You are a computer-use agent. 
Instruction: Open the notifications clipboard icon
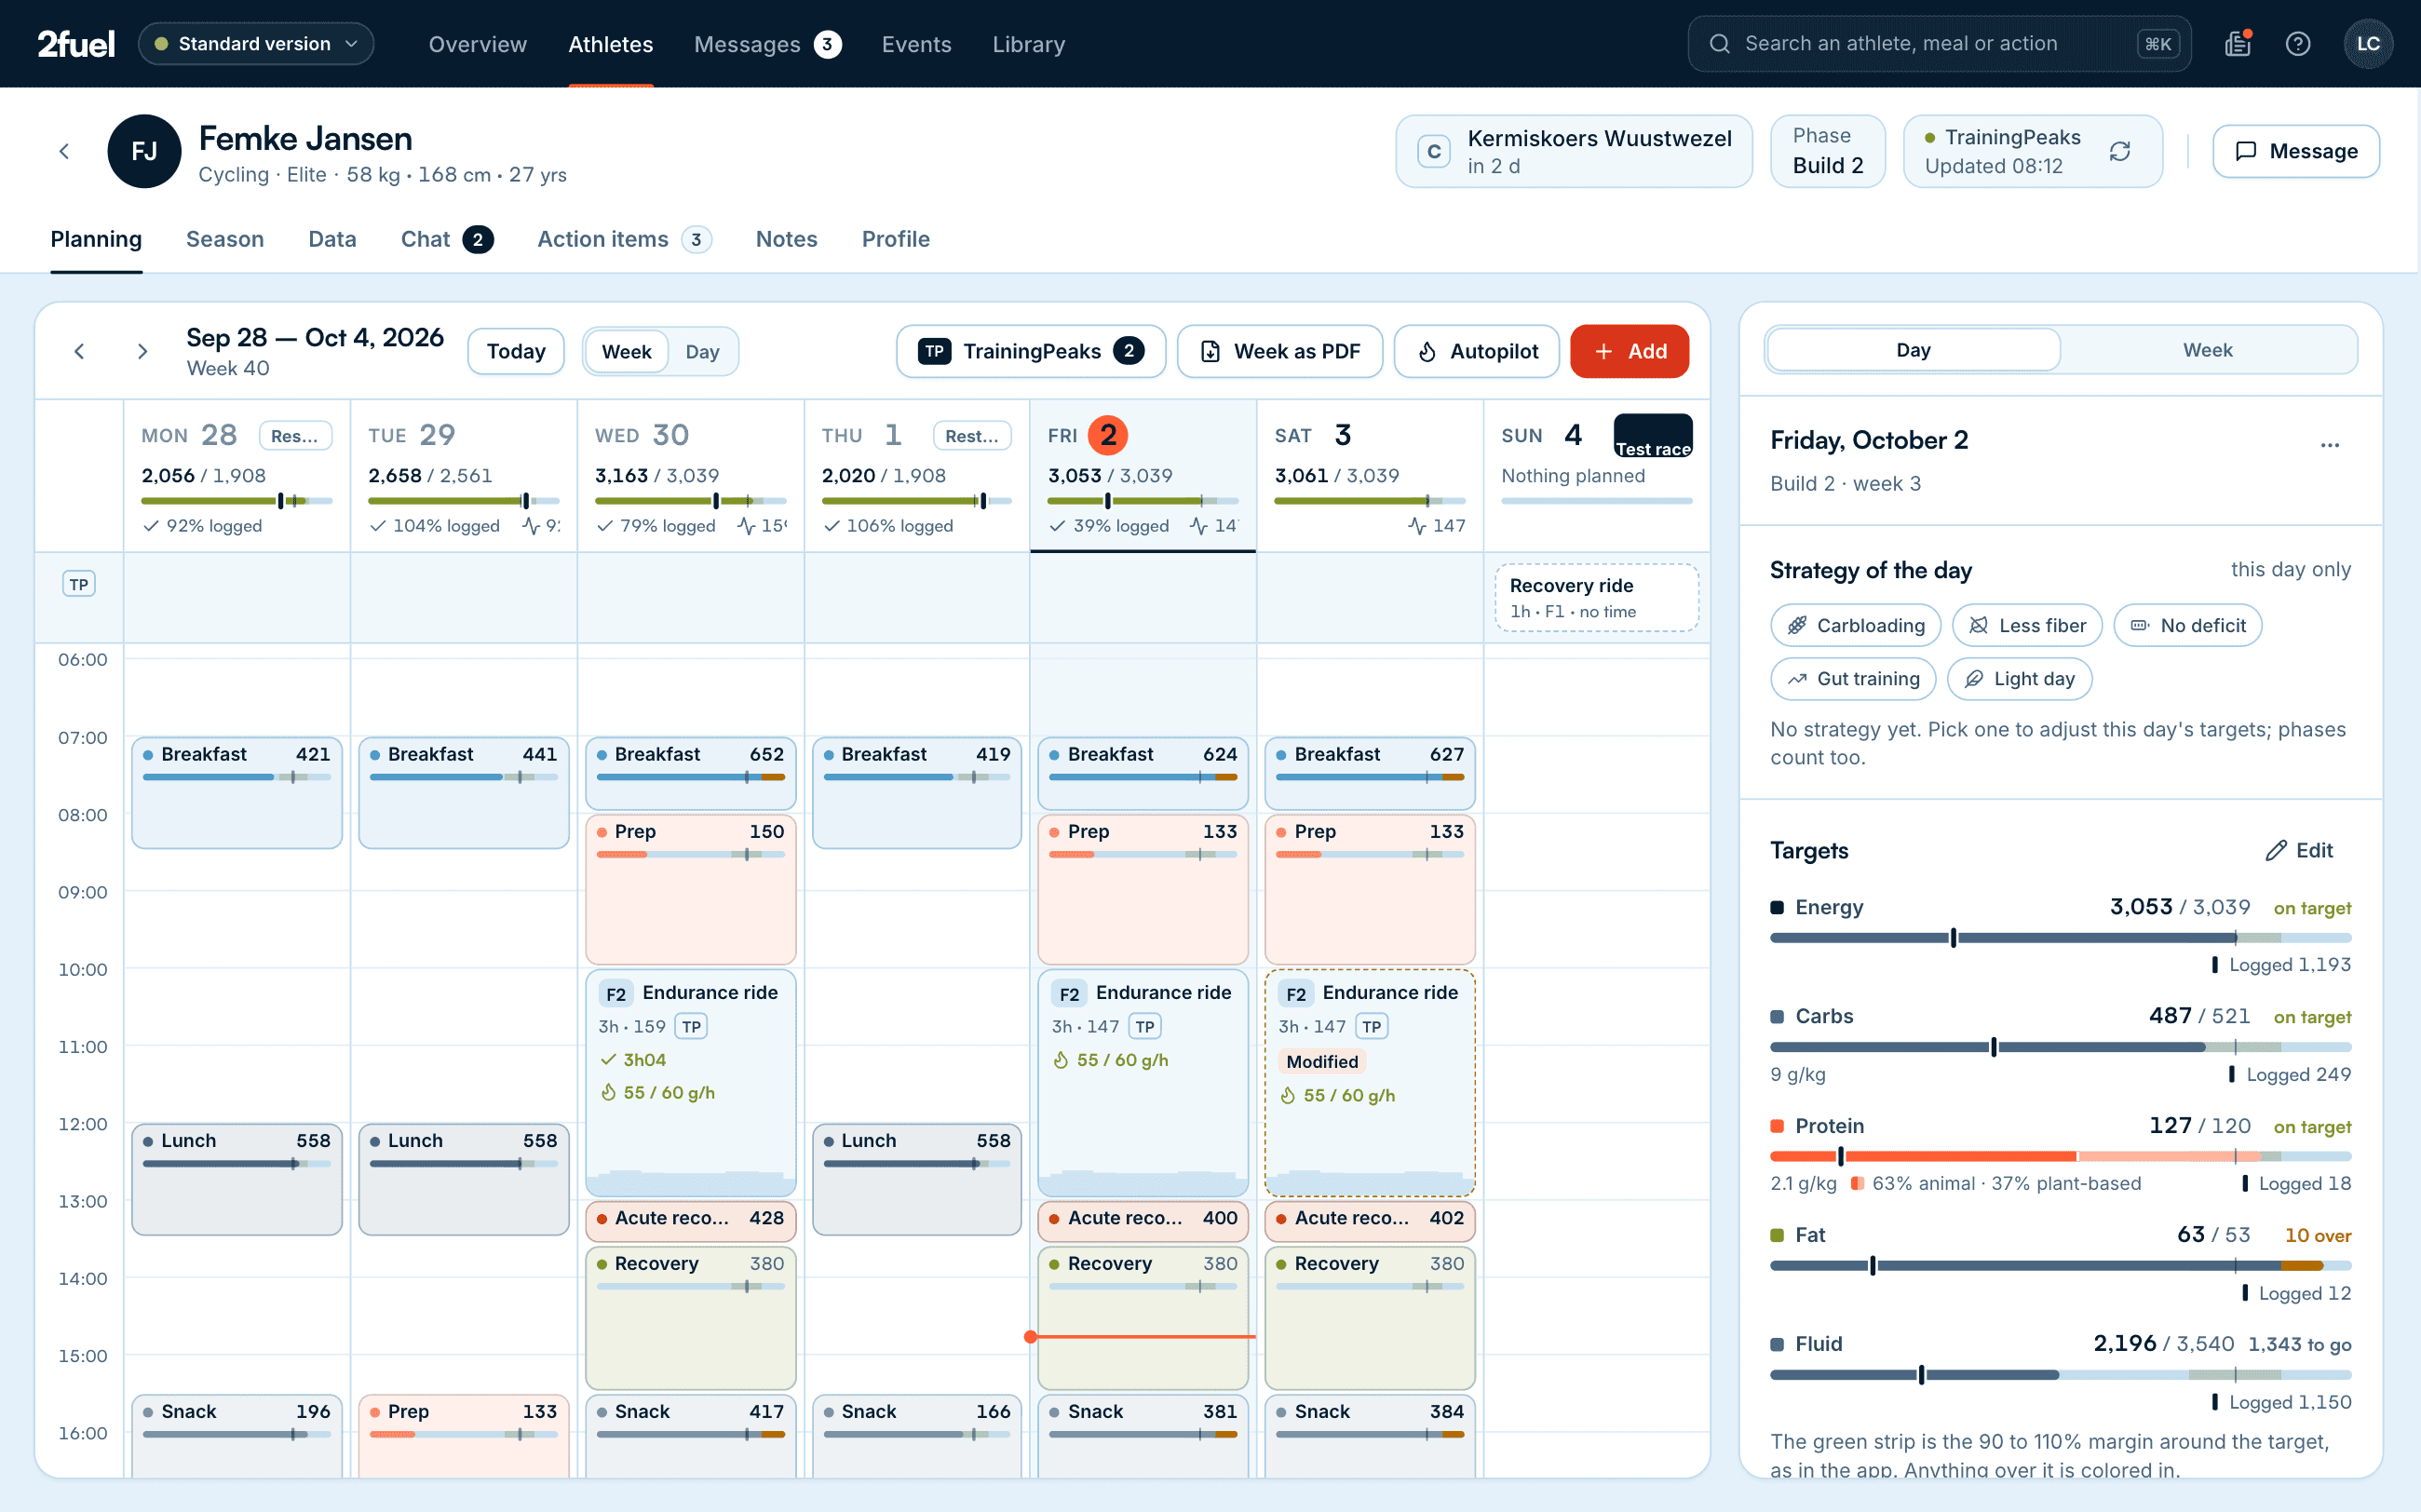(2237, 44)
